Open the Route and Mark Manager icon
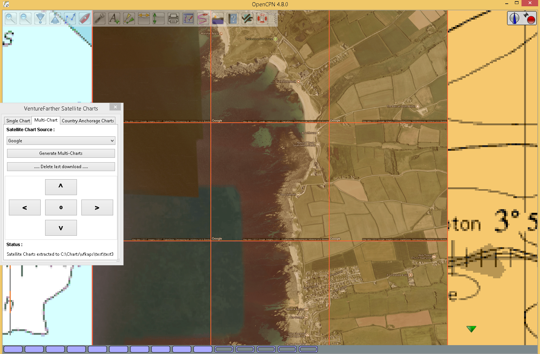Image resolution: width=540 pixels, height=354 pixels. 188,18
